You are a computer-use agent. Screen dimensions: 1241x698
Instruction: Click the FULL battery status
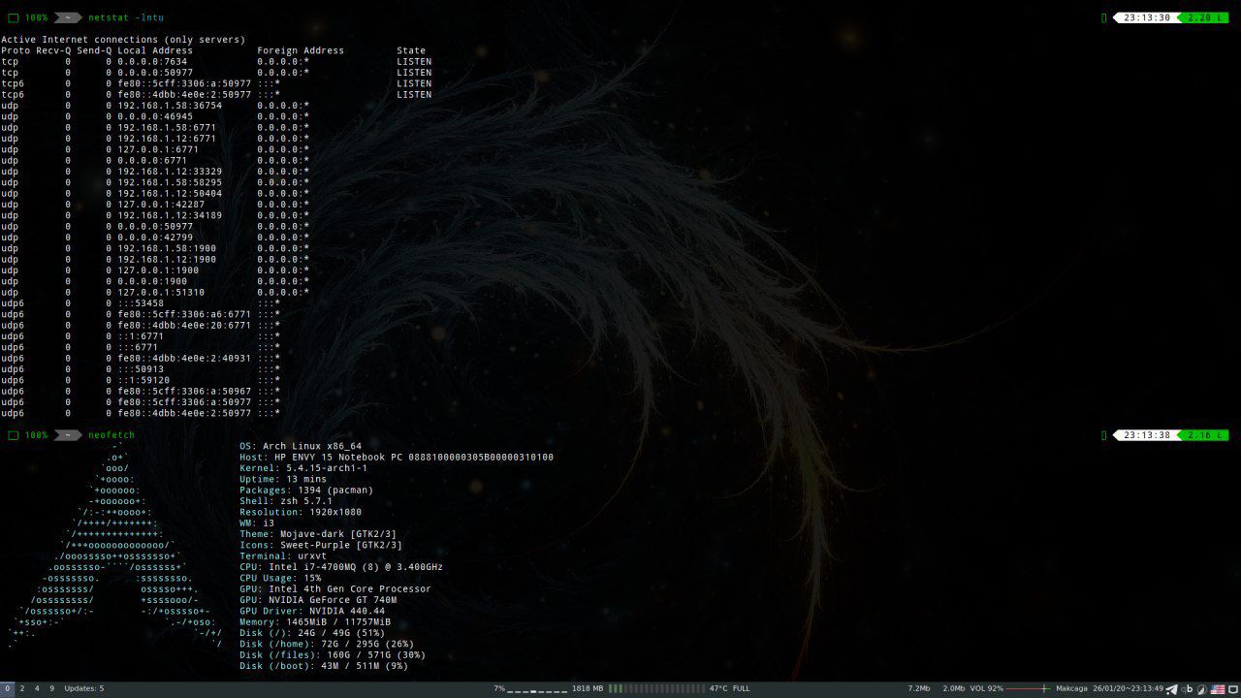[742, 688]
